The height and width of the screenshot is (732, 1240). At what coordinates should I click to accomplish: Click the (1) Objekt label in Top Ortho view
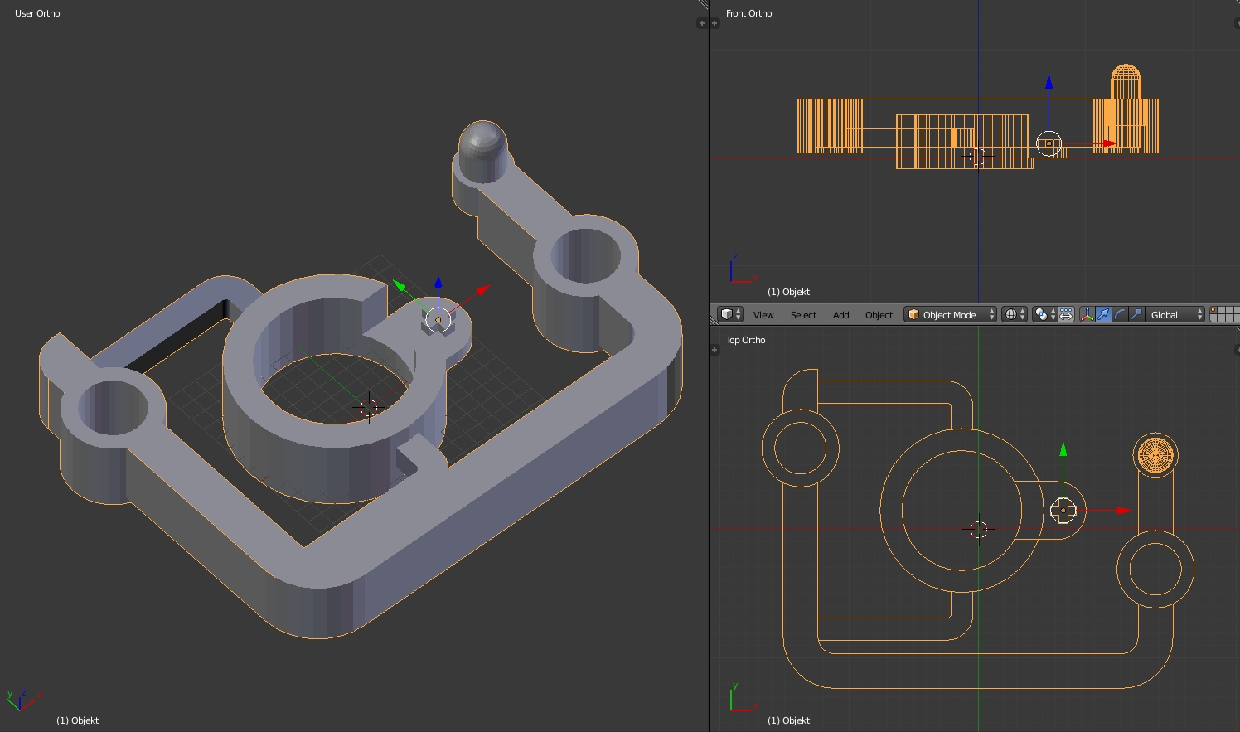coord(788,720)
